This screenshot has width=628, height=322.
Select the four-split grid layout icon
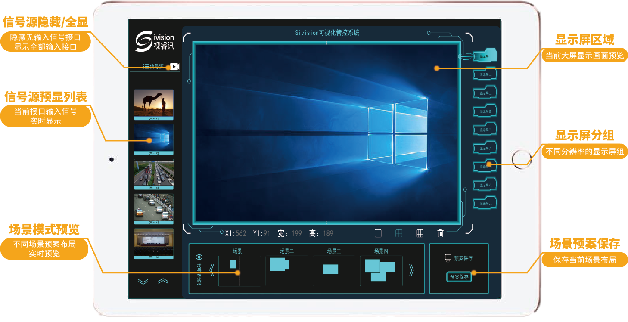[x=399, y=233]
